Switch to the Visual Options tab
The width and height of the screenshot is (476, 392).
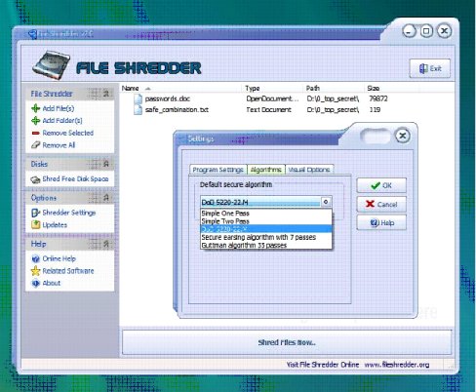coord(309,170)
